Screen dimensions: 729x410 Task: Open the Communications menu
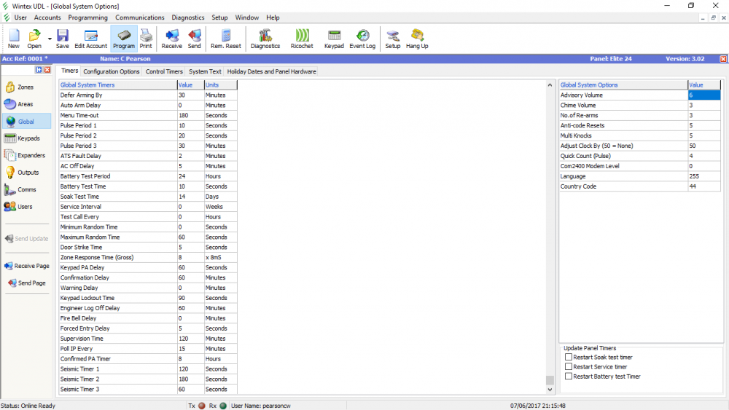coord(140,17)
